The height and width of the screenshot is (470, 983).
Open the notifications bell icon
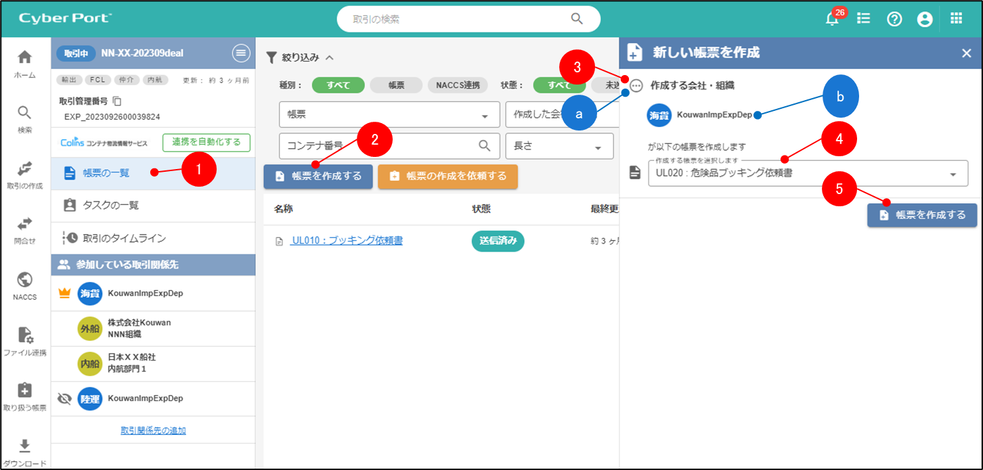click(832, 20)
